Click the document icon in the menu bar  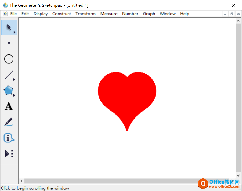(5, 14)
